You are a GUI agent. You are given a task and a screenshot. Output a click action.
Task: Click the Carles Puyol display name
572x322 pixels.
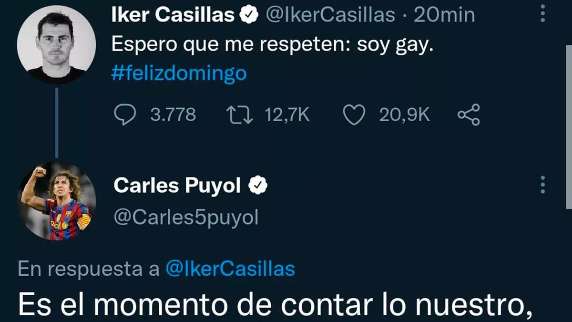pyautogui.click(x=177, y=186)
